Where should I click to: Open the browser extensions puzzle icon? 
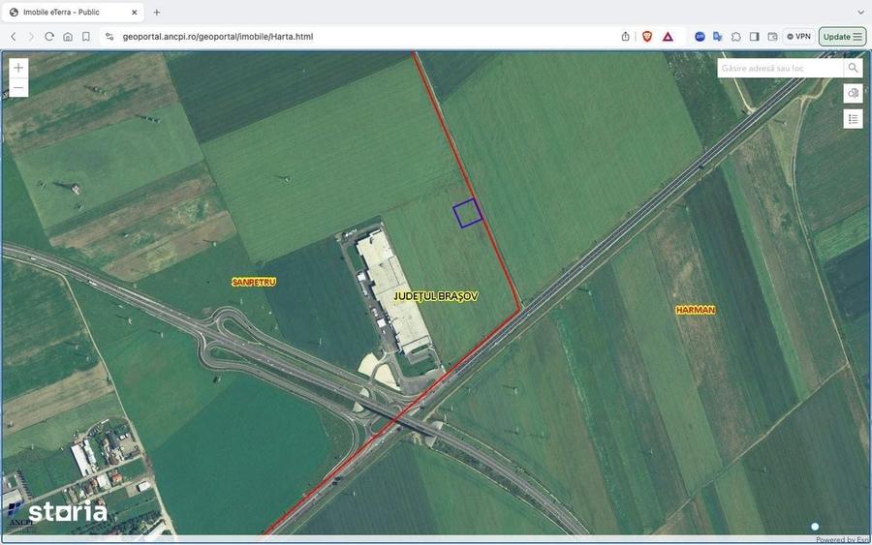pos(735,37)
